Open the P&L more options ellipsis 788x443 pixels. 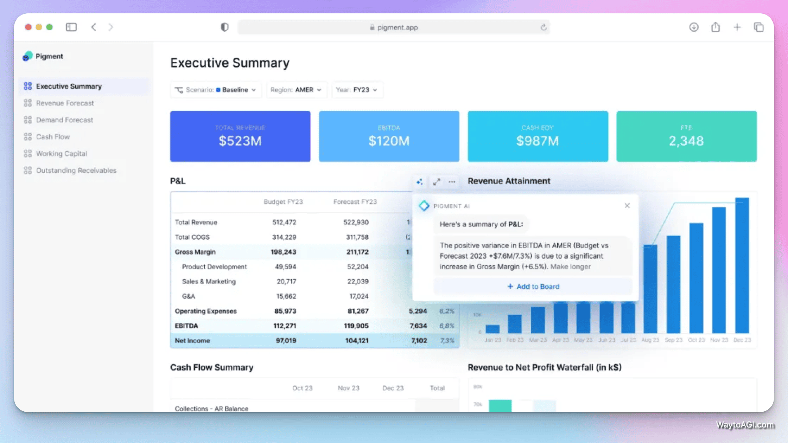452,182
